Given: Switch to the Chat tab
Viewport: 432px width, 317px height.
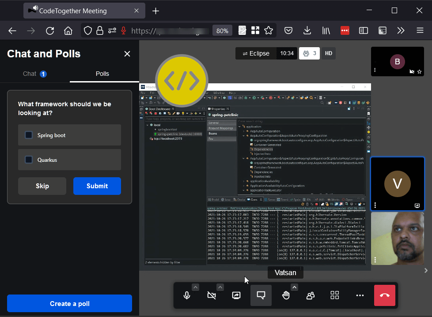Looking at the screenshot, I should [x=35, y=74].
